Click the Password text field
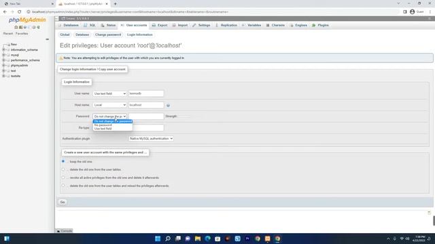 coord(146,116)
